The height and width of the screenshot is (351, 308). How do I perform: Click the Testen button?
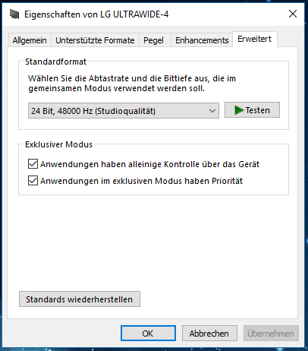coord(252,110)
